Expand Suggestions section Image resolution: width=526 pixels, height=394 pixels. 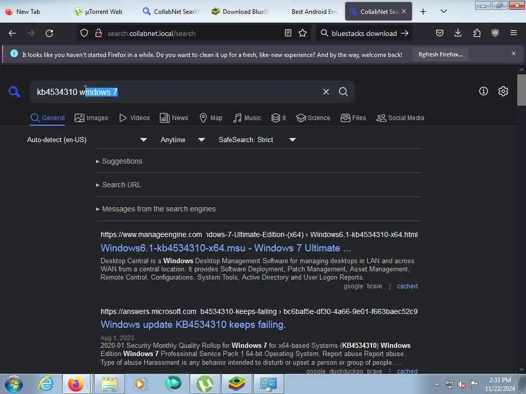[119, 161]
